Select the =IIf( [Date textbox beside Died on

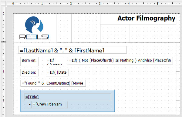pyautogui.click(x=57, y=72)
